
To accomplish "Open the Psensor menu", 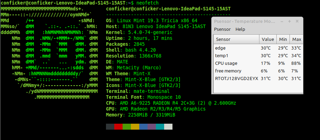I will coord(222,29).
